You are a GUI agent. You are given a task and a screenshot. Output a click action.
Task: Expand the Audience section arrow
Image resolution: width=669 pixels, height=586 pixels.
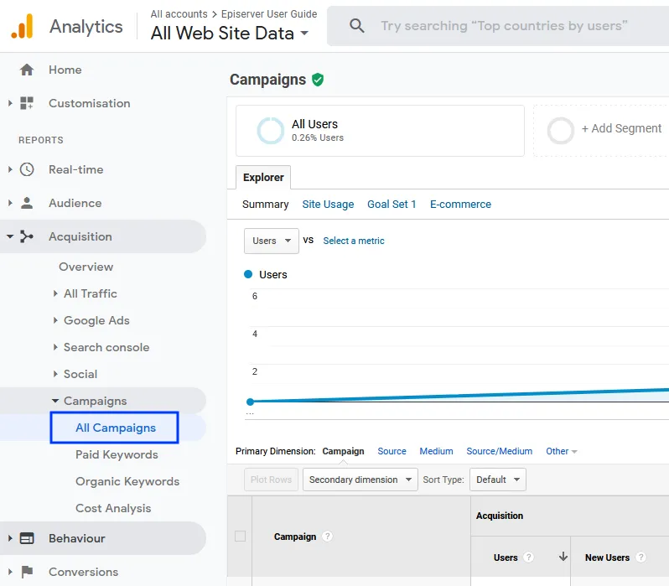10,203
